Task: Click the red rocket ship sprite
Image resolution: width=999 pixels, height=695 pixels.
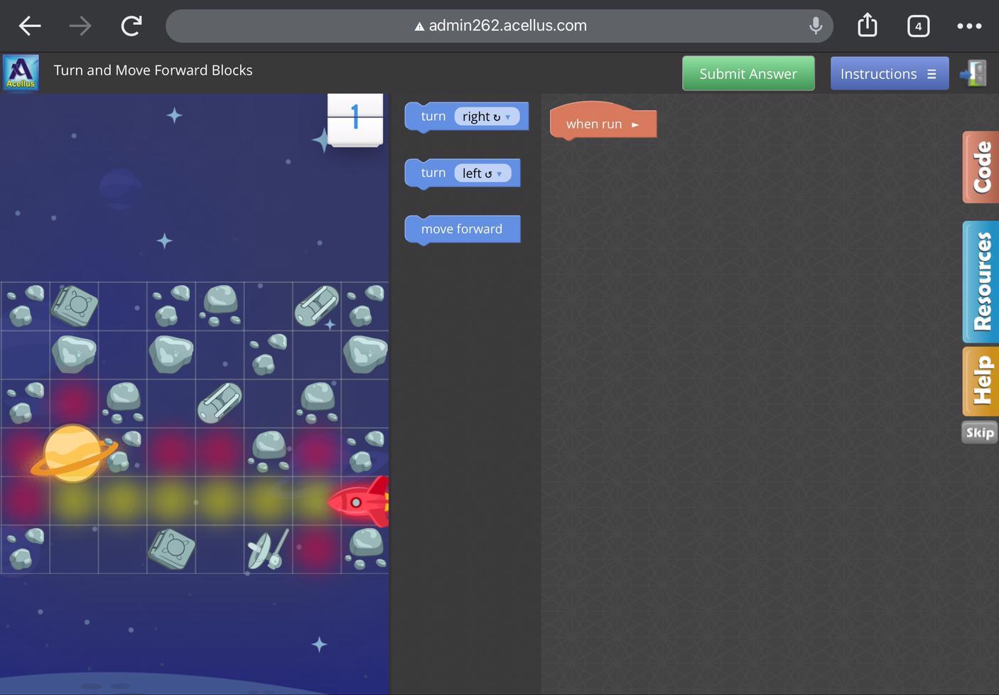Action: tap(359, 502)
